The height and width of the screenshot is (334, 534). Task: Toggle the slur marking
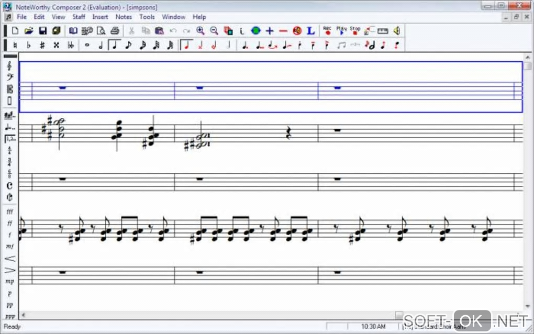point(272,45)
